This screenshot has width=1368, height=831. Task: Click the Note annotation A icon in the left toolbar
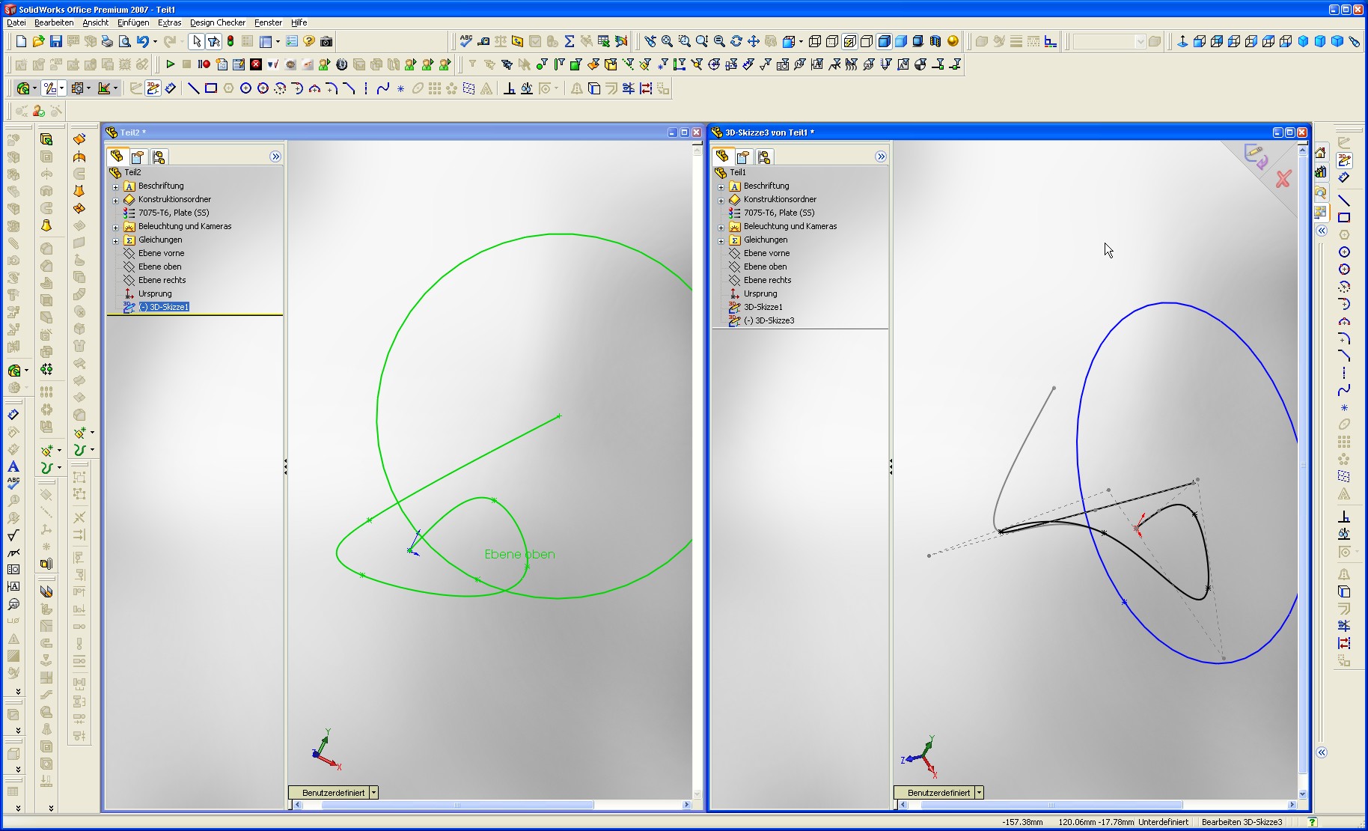point(13,466)
